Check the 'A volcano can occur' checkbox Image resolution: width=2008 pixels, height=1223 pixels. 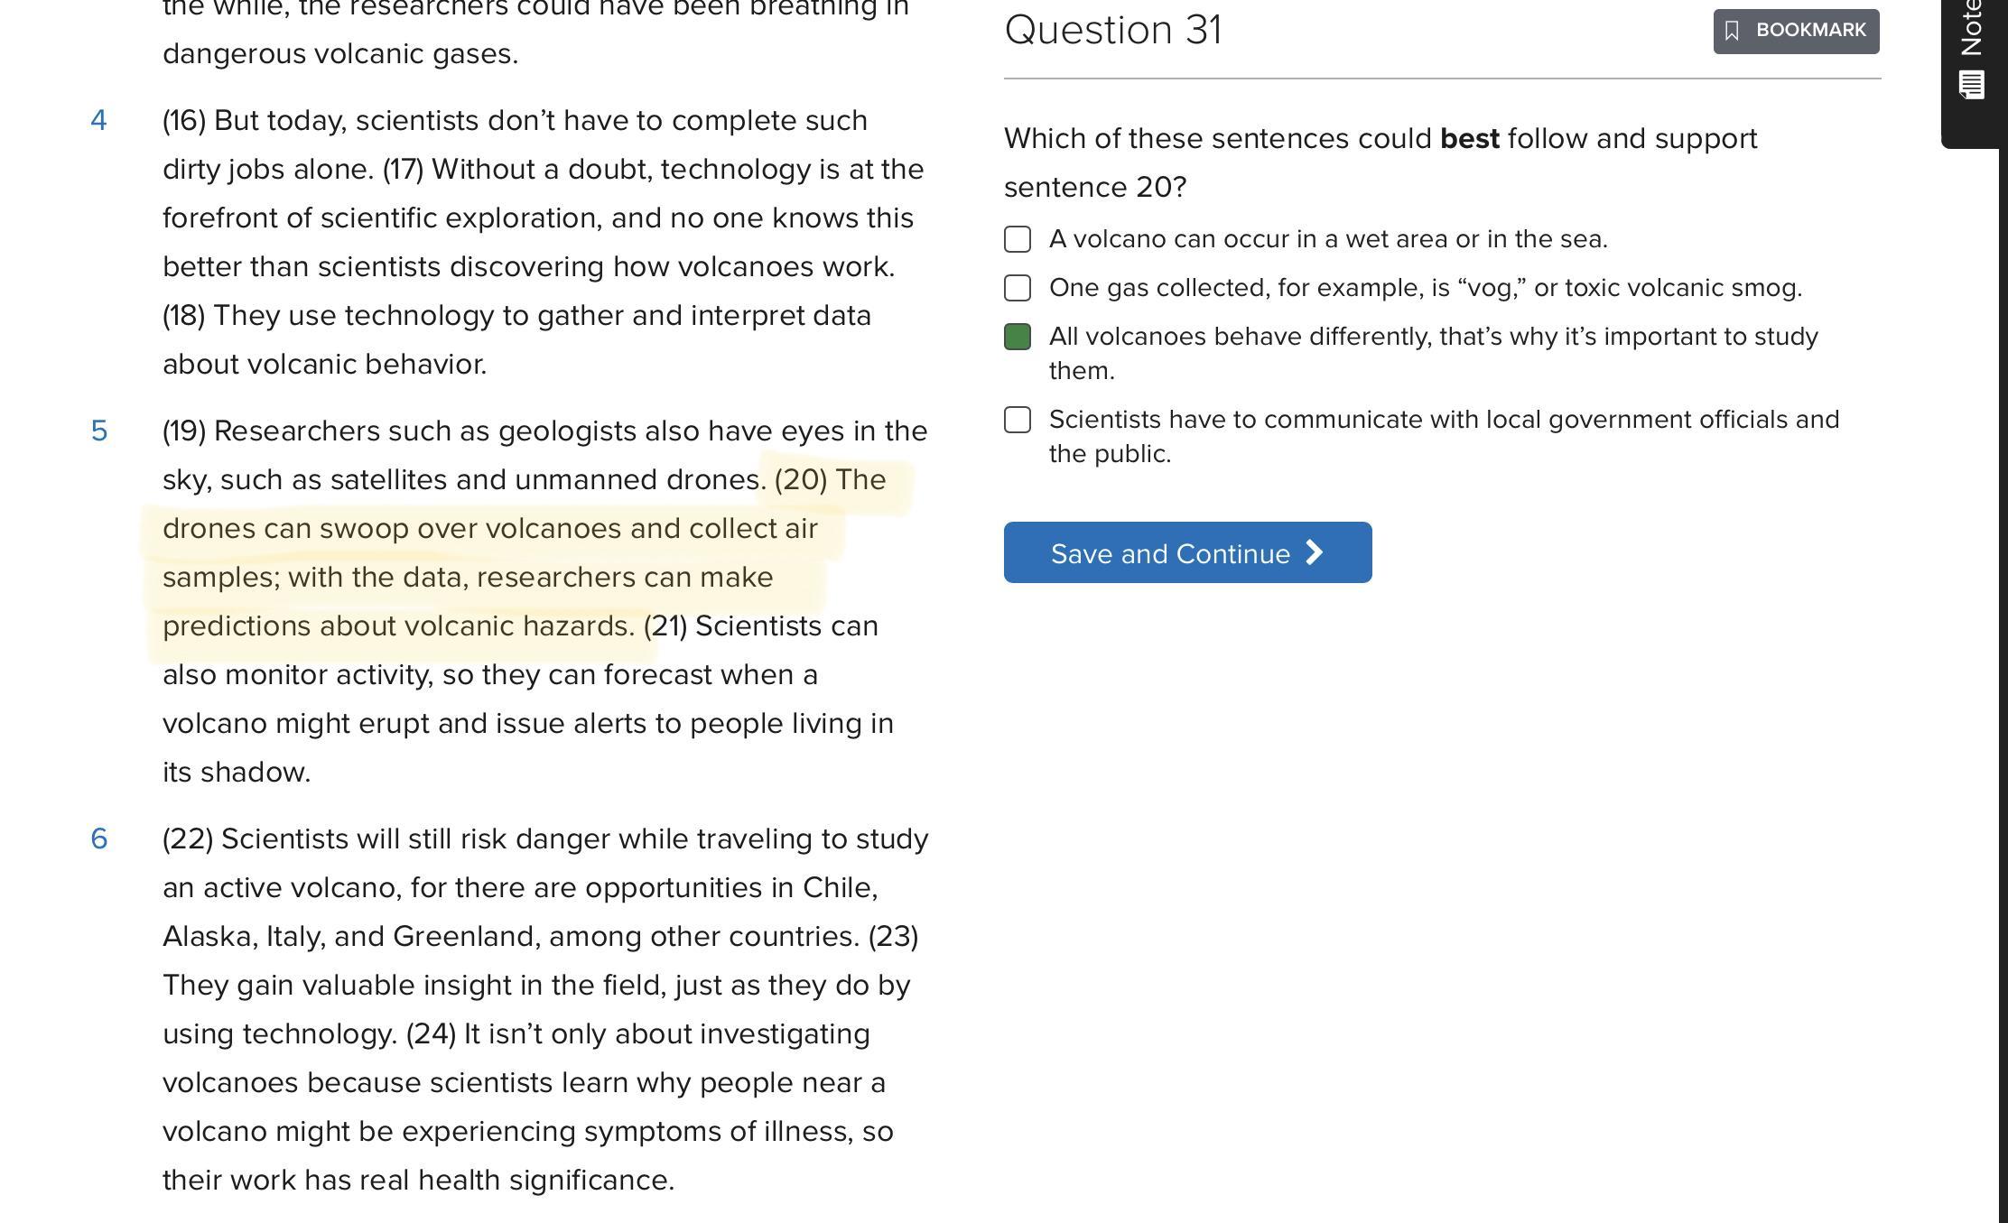coord(1018,239)
